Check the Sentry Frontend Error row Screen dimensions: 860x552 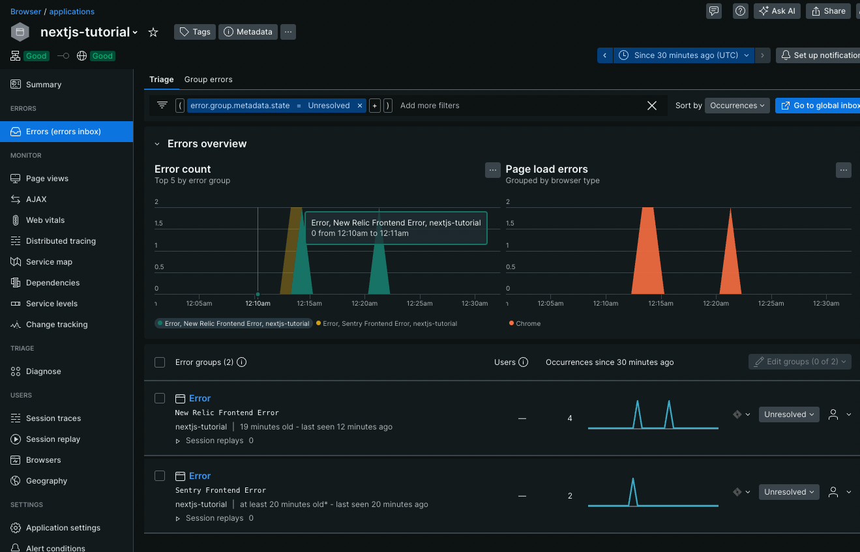(x=160, y=476)
